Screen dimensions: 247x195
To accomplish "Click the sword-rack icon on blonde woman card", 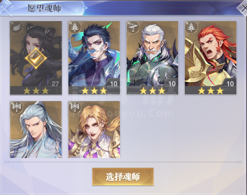I will 74,107.
